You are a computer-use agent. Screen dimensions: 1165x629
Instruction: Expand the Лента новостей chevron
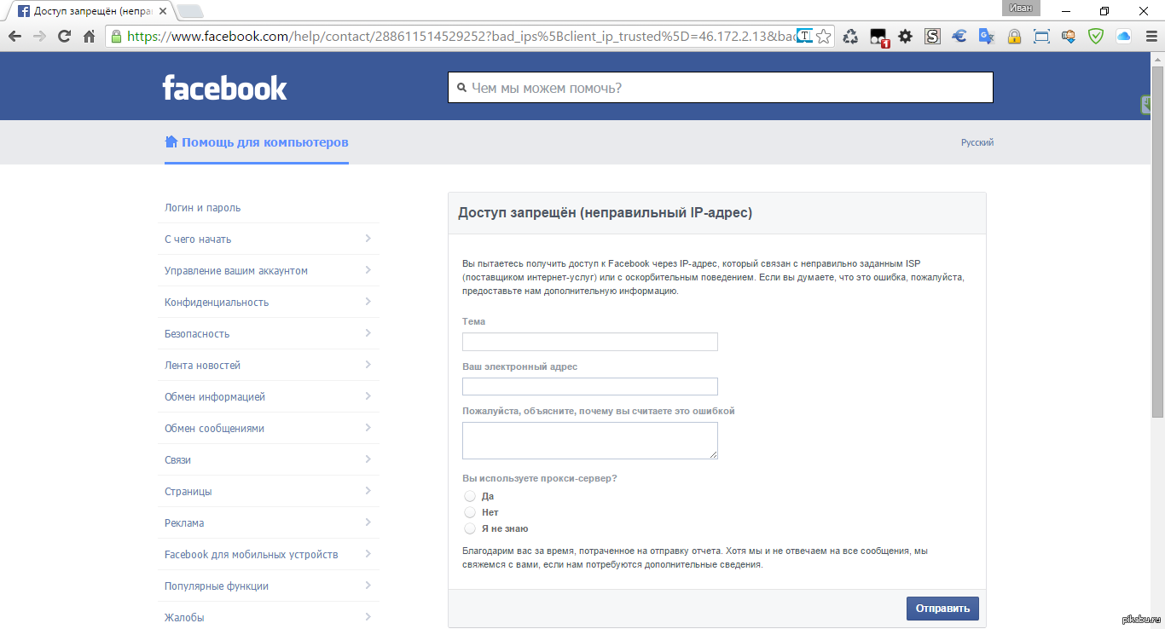tap(368, 365)
